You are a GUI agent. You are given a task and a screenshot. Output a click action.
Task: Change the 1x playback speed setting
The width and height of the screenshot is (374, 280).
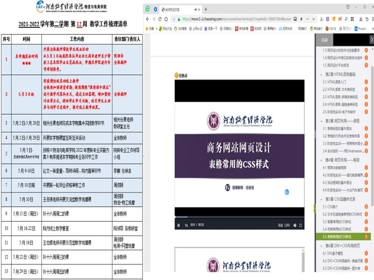[x=186, y=225]
